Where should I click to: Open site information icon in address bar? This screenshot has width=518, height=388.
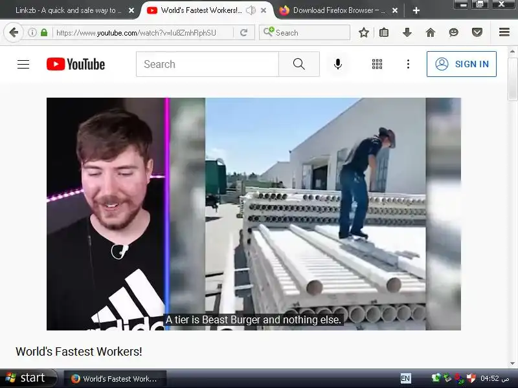[x=32, y=32]
